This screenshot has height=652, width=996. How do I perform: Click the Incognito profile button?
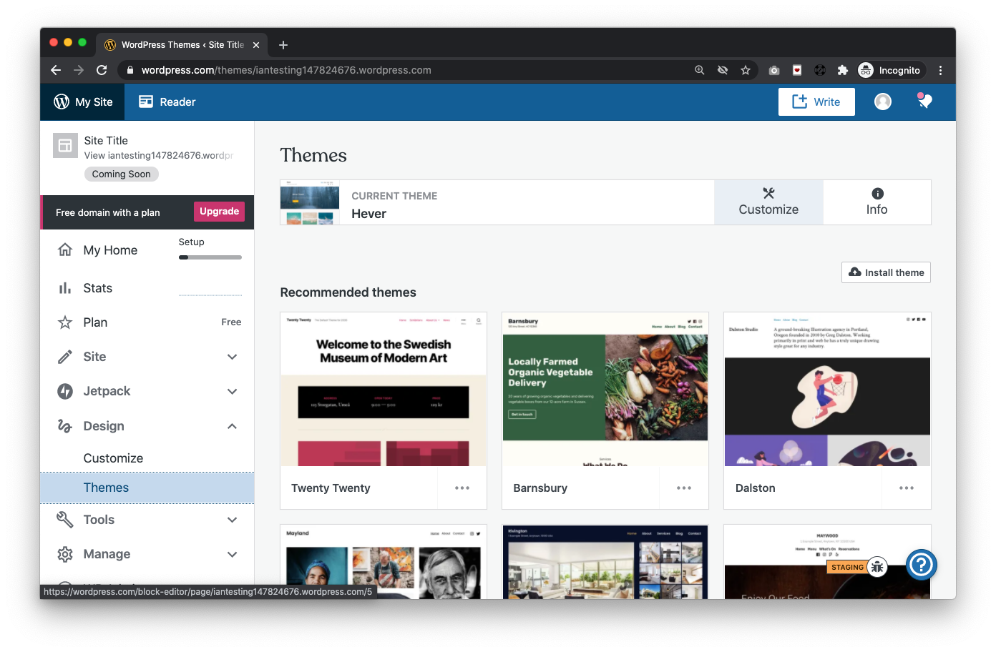click(890, 70)
